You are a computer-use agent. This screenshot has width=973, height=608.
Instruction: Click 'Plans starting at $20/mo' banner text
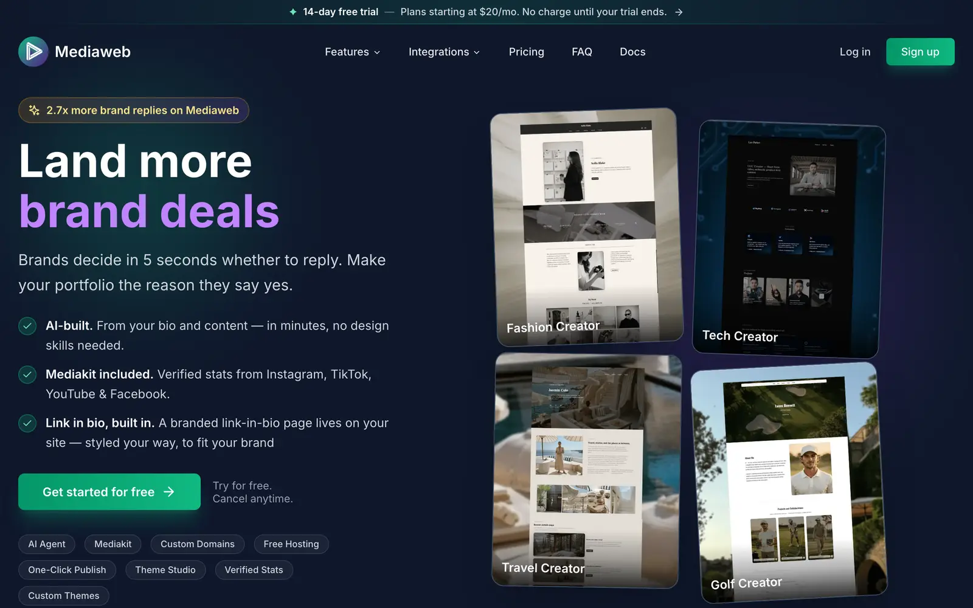click(533, 12)
